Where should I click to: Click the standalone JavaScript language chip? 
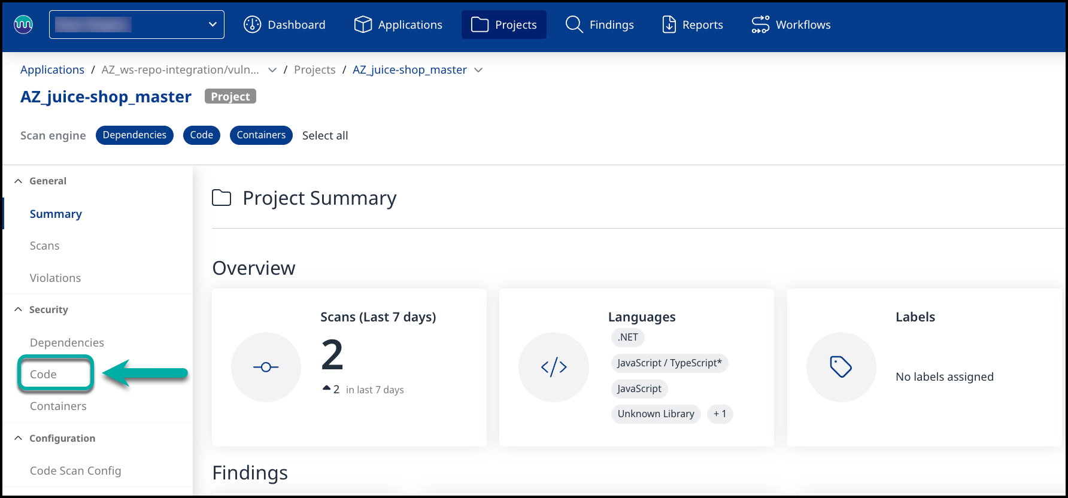pyautogui.click(x=639, y=389)
